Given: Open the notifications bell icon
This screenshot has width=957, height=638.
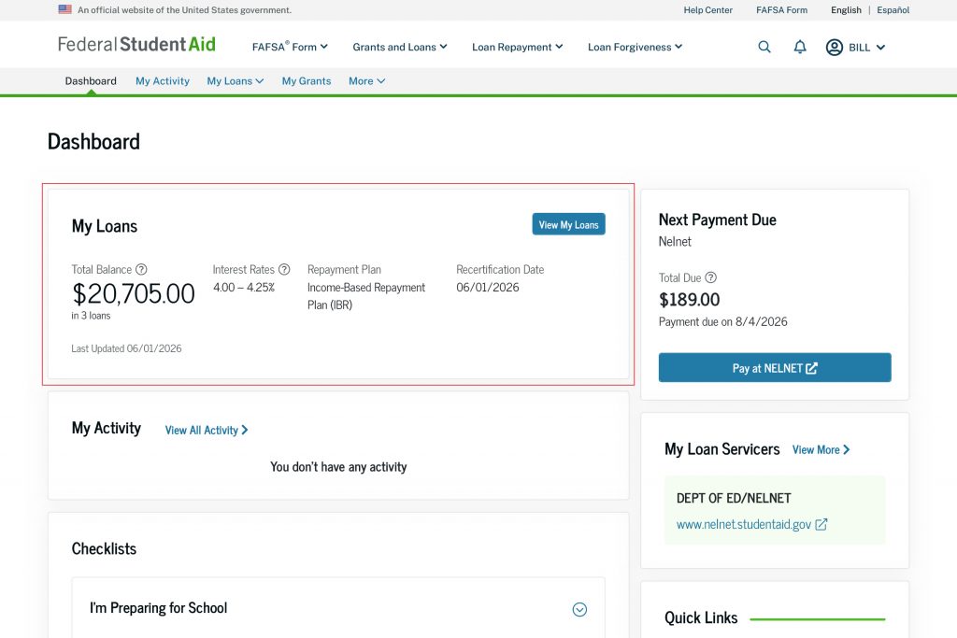Looking at the screenshot, I should pyautogui.click(x=800, y=47).
